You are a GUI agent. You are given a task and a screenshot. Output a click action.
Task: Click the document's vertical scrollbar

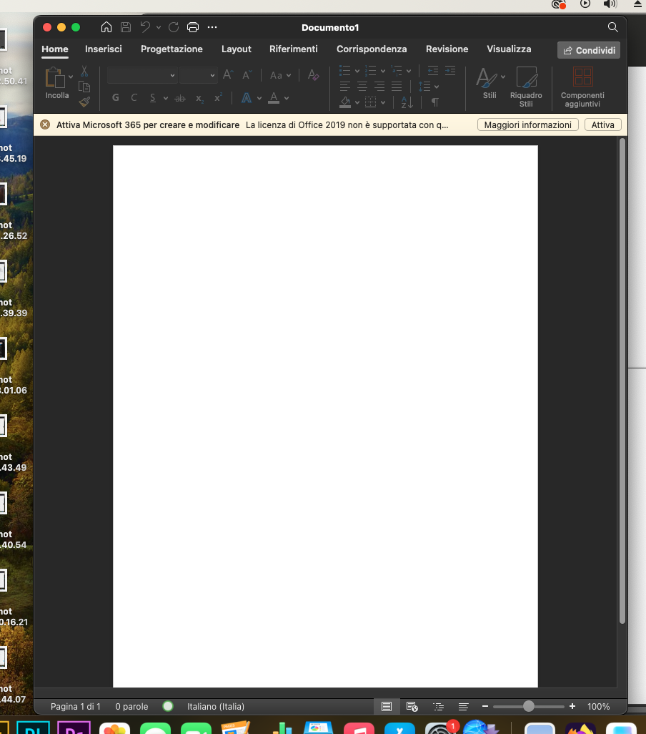tap(622, 381)
